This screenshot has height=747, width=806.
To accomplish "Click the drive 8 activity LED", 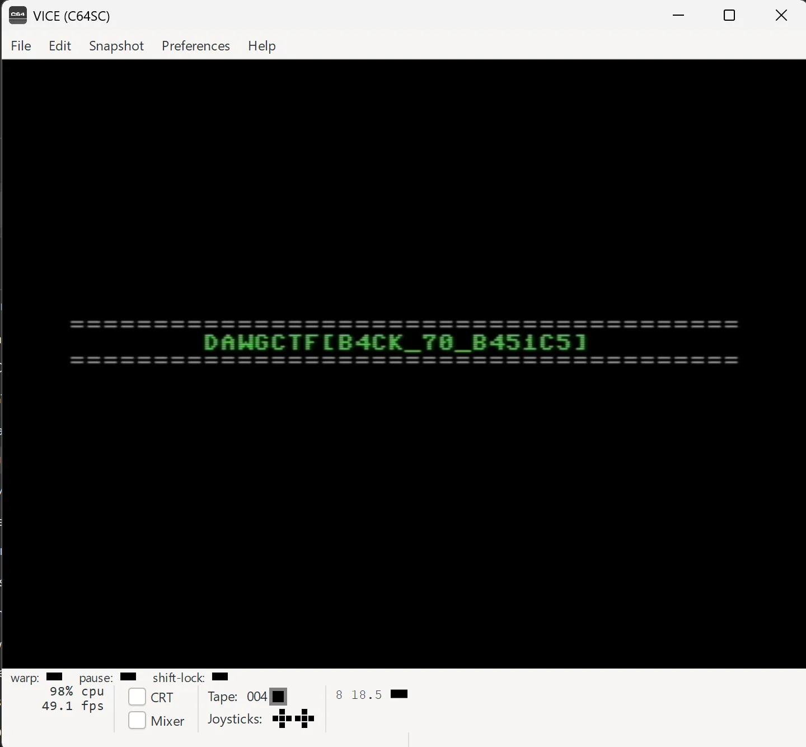I will point(399,694).
